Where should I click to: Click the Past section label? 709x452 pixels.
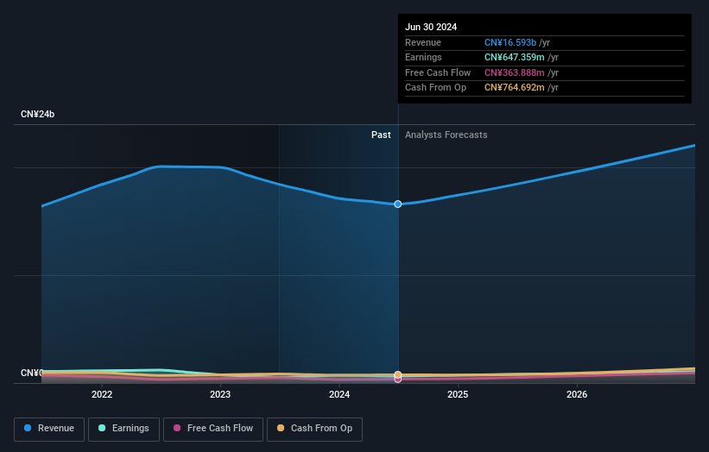click(381, 135)
